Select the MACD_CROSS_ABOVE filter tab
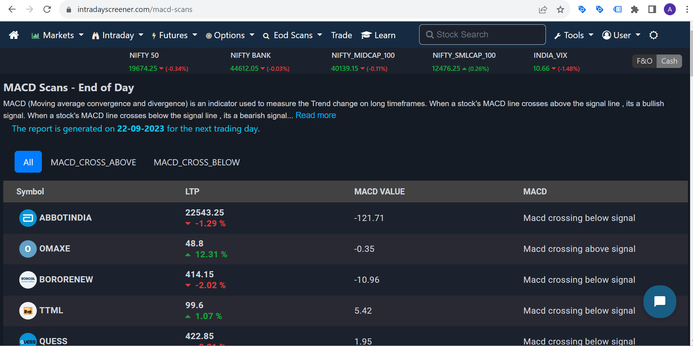This screenshot has width=693, height=346. point(93,162)
